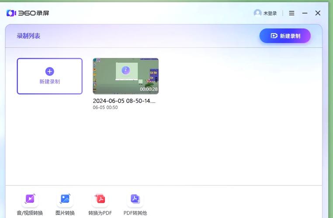Image resolution: width=333 pixels, height=218 pixels.
Task: Click the 未登录 login text
Action: [x=270, y=14]
